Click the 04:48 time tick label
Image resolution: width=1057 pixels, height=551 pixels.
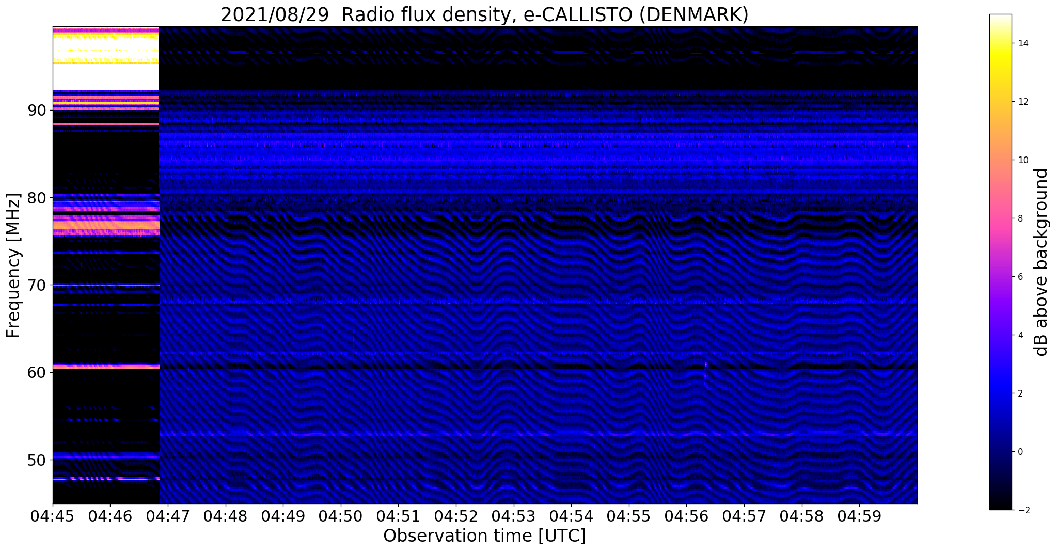click(225, 516)
